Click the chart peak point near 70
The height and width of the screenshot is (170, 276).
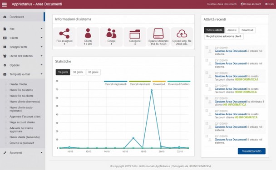coord(152,90)
